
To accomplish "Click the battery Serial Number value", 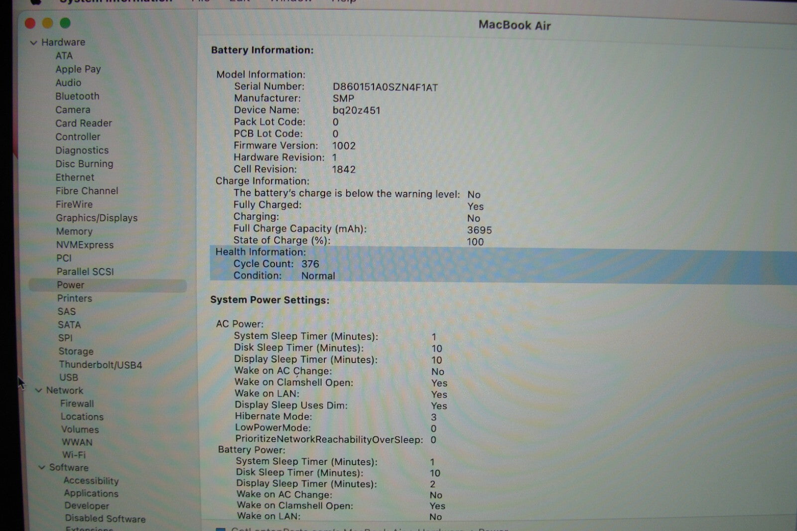I will [385, 87].
